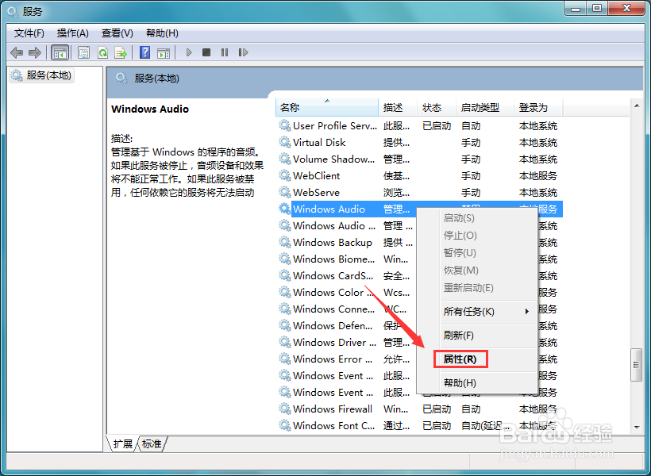Click gear icon beside Windows Error row
Image resolution: width=651 pixels, height=476 pixels.
[284, 359]
